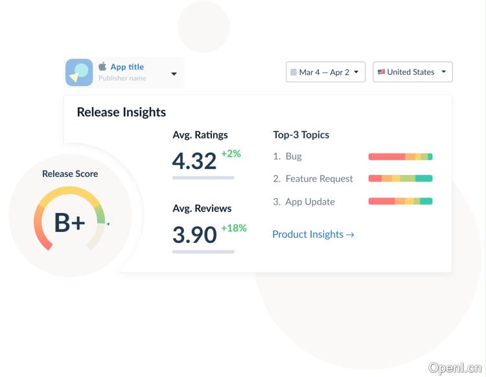This screenshot has width=486, height=377.
Task: Click the app logo thumbnail icon
Action: pos(79,73)
